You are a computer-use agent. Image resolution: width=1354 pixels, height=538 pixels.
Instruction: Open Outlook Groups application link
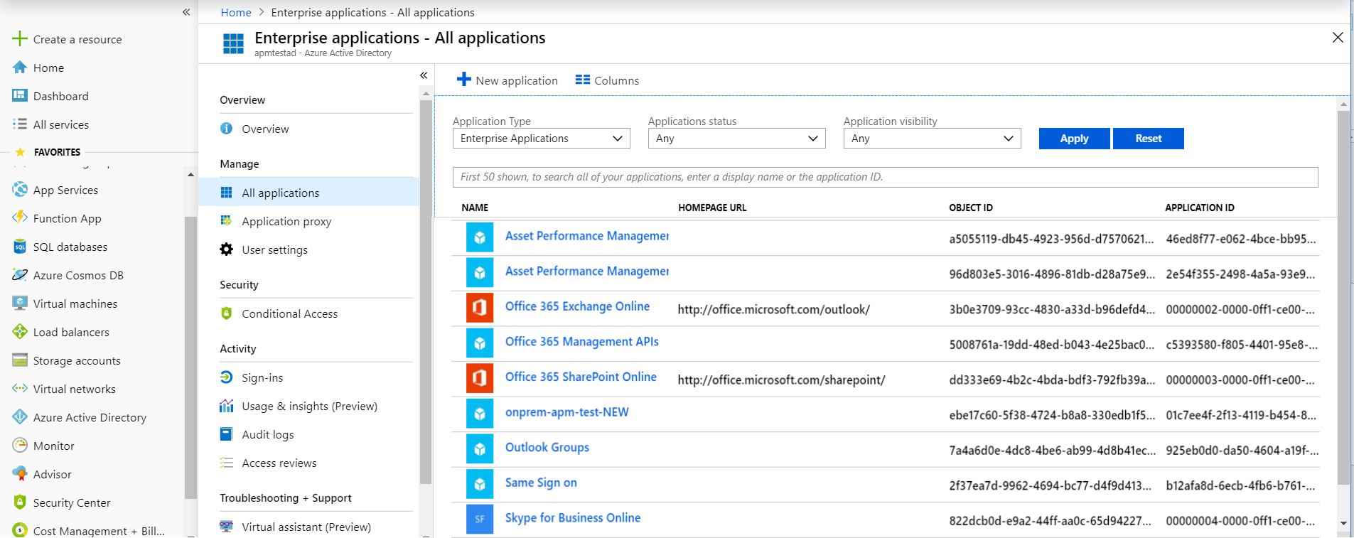547,447
